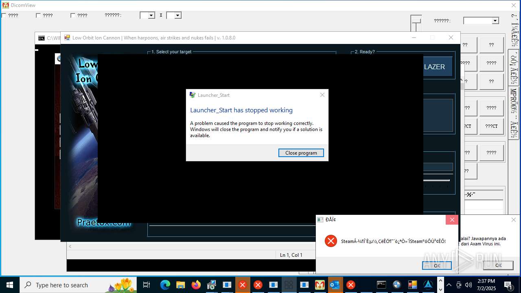The width and height of the screenshot is (521, 293).
Task: Open Outlook from the taskbar
Action: [335, 285]
